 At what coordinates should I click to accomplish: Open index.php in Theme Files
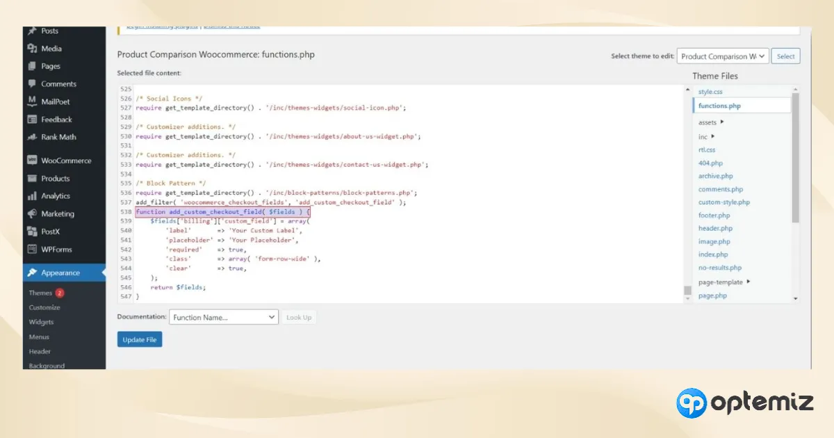click(x=713, y=254)
